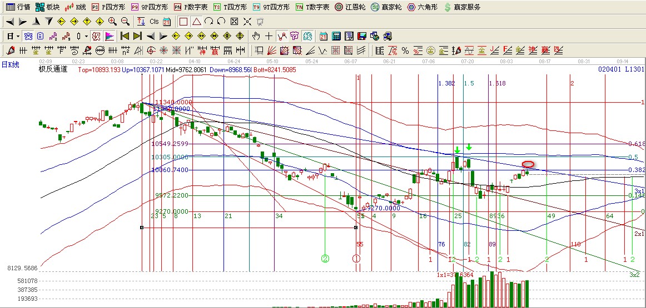Click the zoom in magnifier icon

[112, 22]
